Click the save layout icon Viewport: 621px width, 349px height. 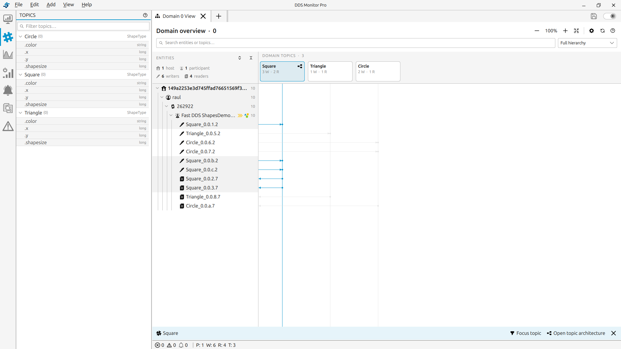point(594,16)
